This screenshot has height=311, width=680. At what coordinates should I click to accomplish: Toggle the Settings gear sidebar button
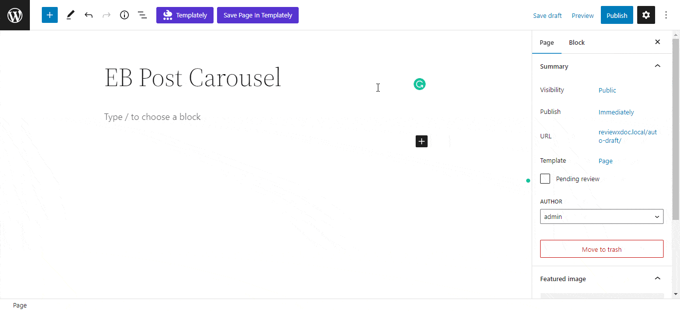[x=646, y=15]
